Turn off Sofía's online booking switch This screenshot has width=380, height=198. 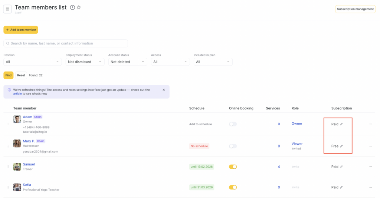point(233,187)
